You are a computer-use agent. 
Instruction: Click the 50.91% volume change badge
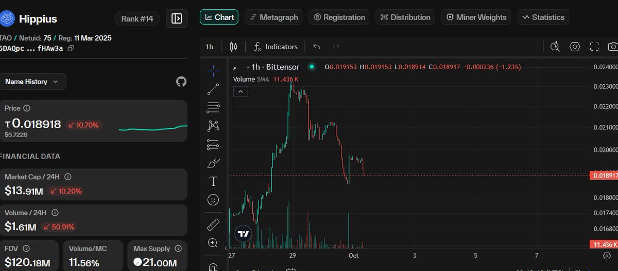pos(59,227)
